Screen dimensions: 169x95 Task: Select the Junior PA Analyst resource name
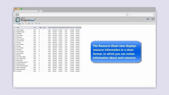pos(20,41)
